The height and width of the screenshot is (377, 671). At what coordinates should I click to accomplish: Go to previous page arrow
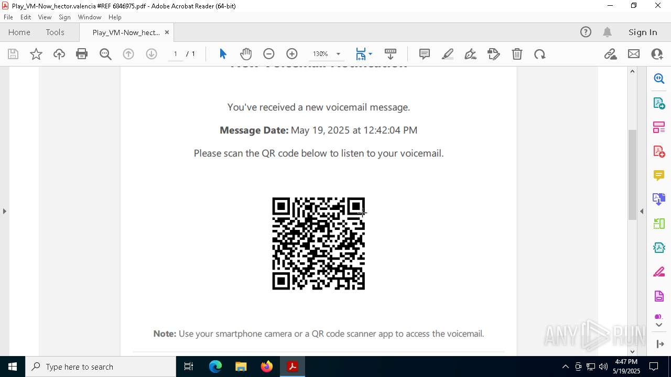(128, 54)
